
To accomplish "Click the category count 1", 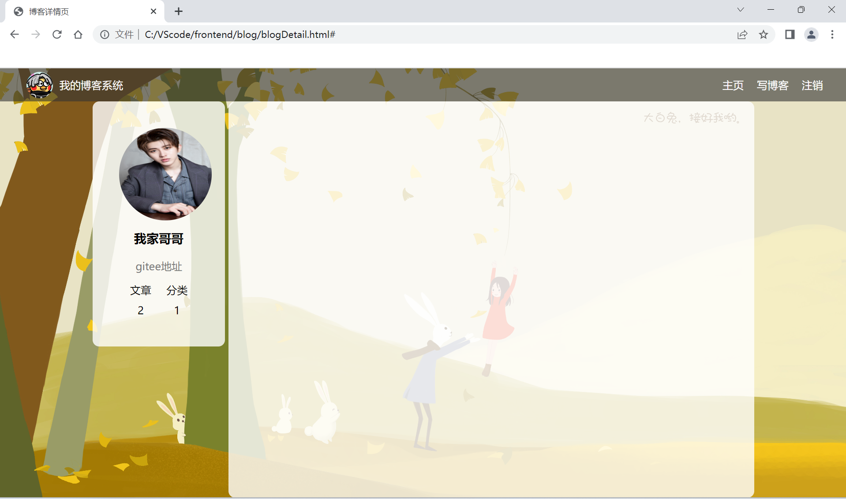I will 177,311.
